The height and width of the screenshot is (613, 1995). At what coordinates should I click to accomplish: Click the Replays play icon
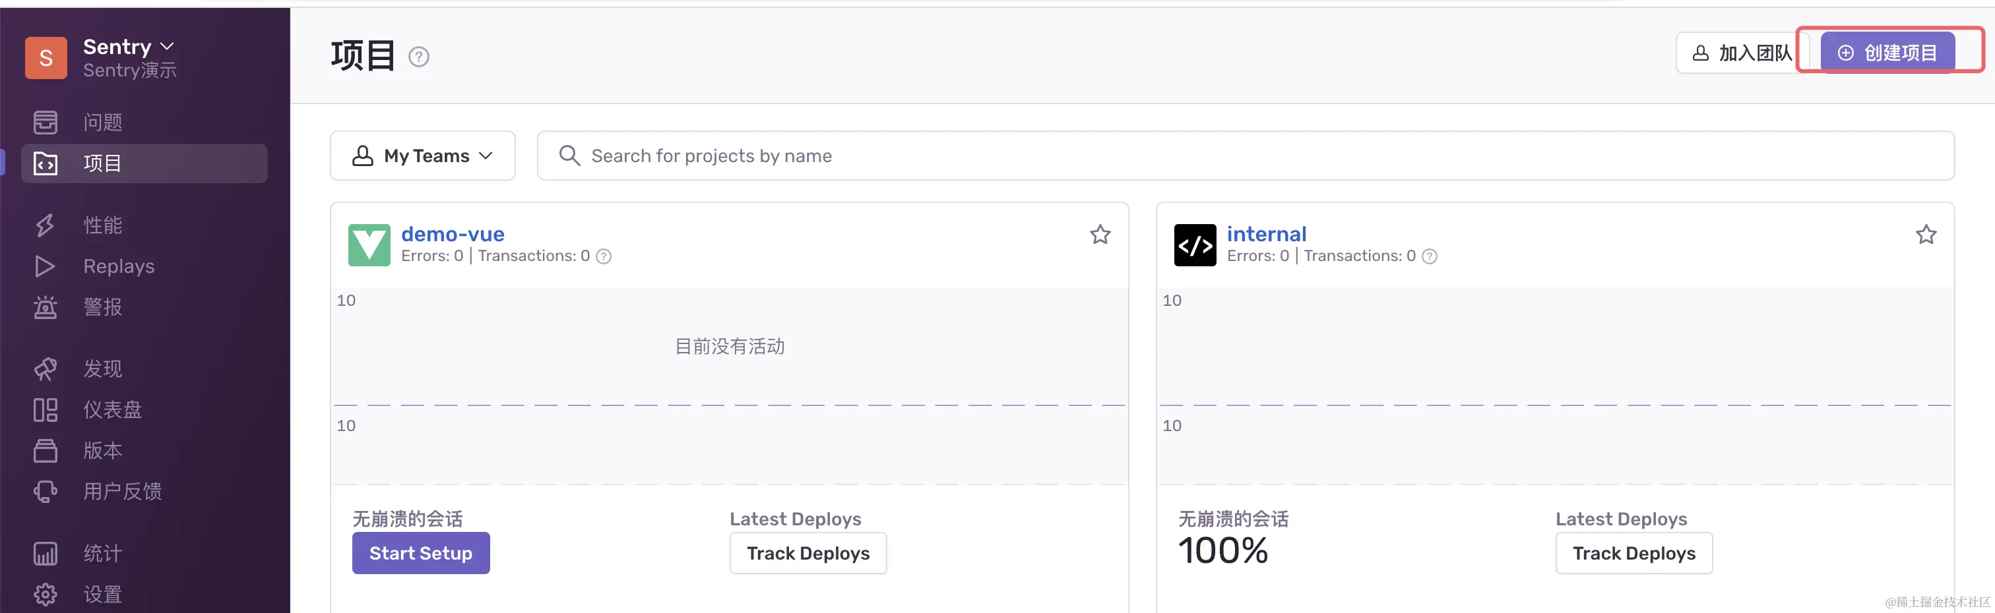45,266
